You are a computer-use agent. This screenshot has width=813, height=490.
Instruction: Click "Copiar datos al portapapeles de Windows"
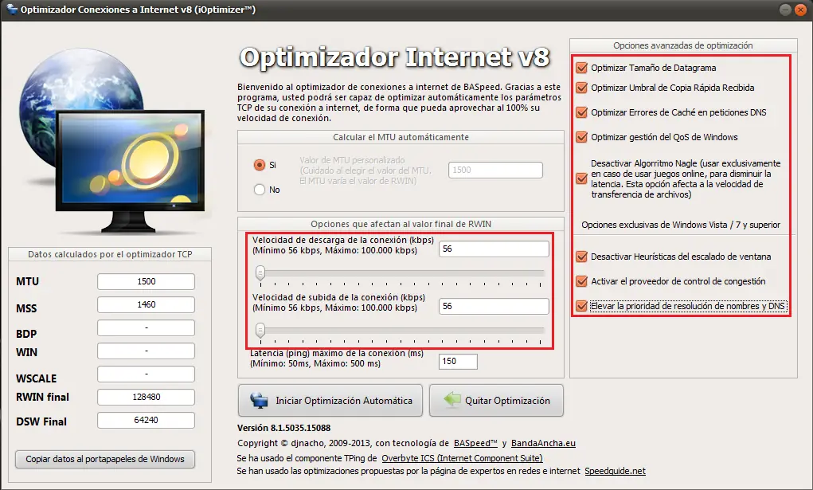click(104, 459)
